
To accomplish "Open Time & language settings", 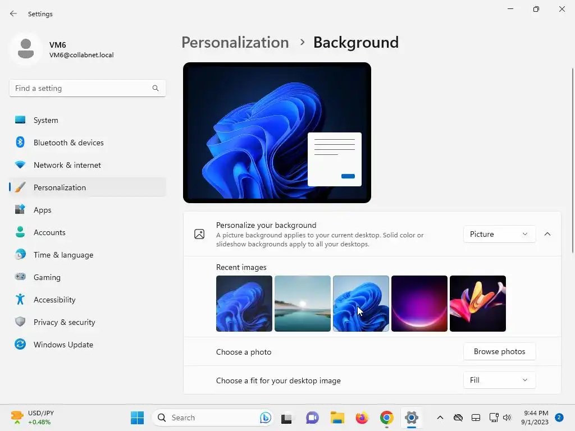I will point(87,254).
